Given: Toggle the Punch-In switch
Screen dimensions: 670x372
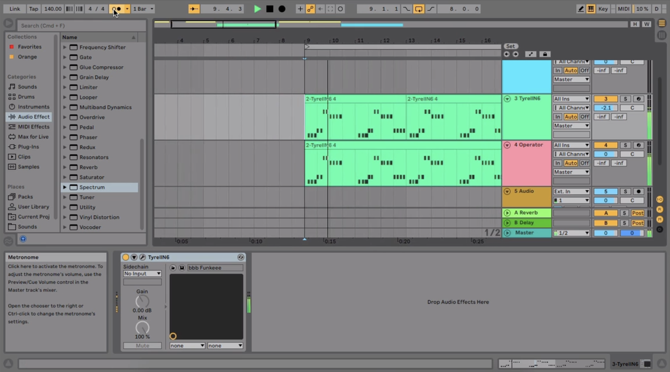Looking at the screenshot, I should [407, 9].
